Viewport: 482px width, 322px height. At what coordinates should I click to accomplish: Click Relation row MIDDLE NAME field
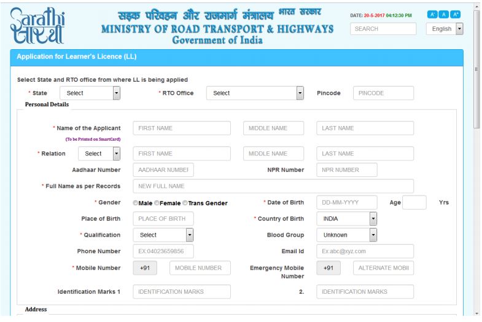coord(273,154)
